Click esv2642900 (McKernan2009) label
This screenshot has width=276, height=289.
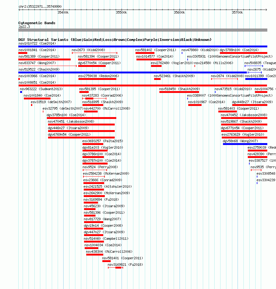(x=107, y=193)
